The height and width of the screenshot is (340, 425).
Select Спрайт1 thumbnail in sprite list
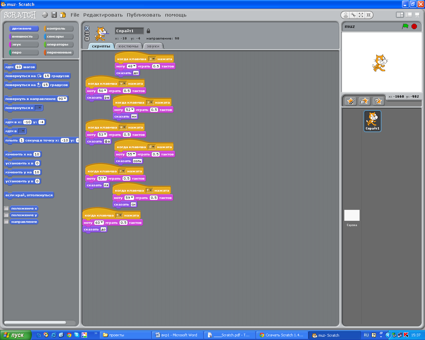(373, 121)
